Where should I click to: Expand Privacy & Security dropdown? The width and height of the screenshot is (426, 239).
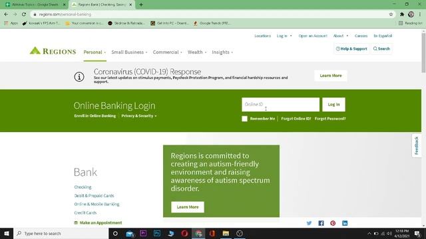(x=139, y=116)
